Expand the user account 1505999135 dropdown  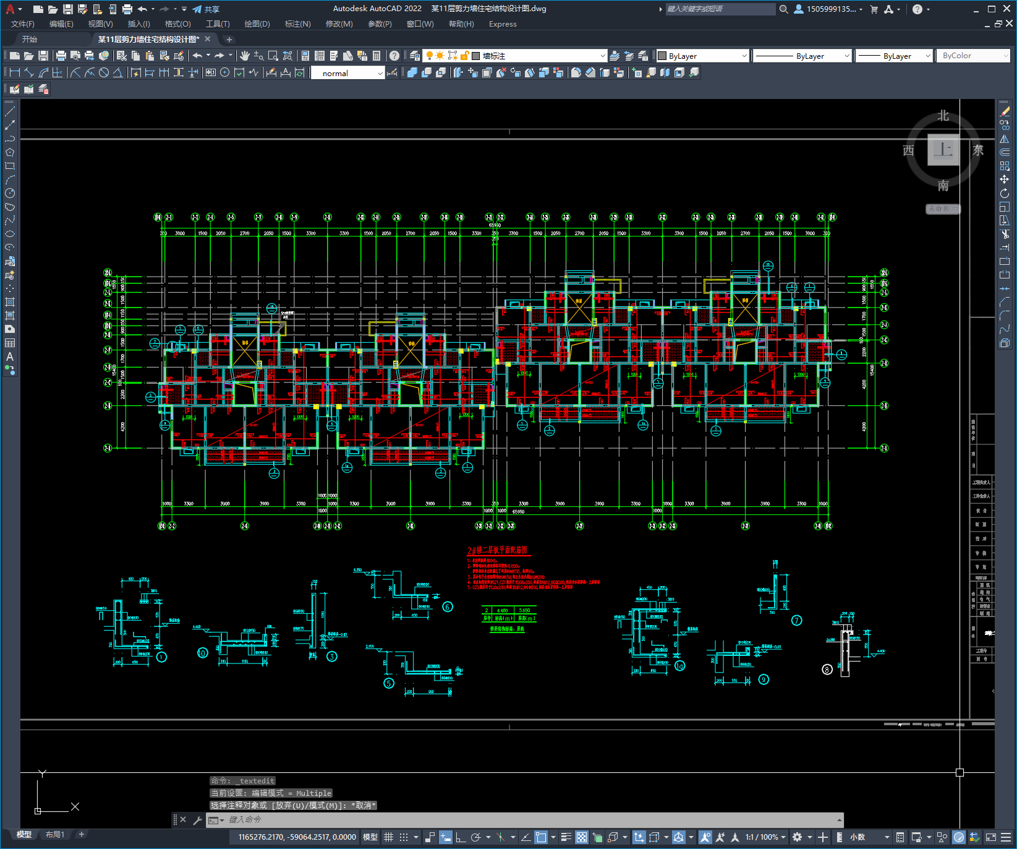point(828,9)
